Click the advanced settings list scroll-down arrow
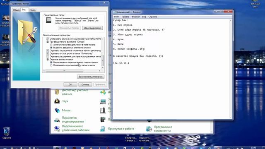This screenshot has height=149, width=265. coord(103,68)
